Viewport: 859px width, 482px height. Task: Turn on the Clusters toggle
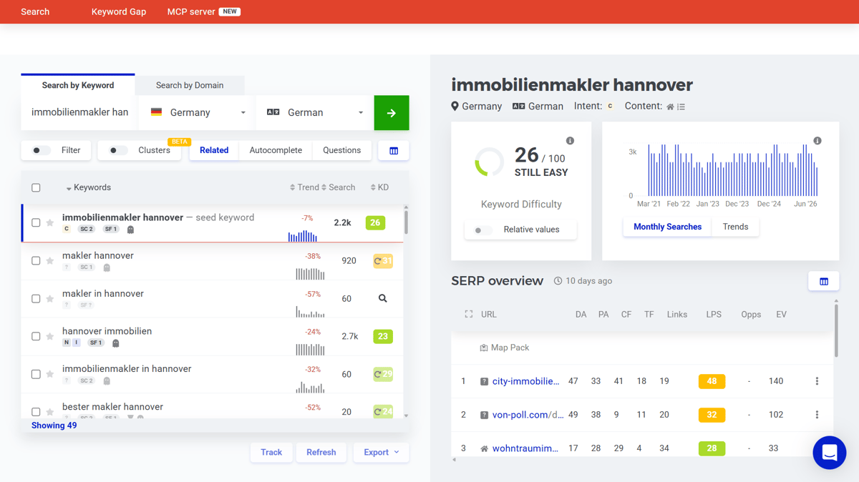tap(119, 150)
